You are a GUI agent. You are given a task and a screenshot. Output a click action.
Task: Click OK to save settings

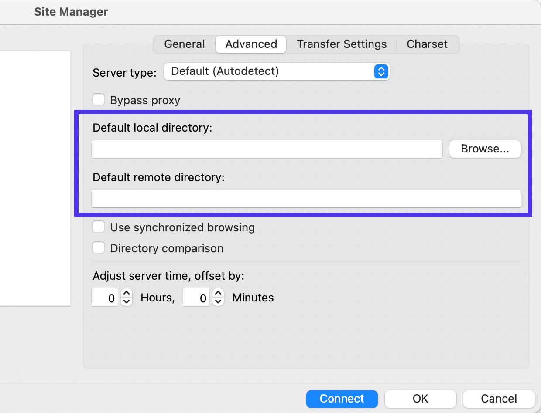coord(420,399)
